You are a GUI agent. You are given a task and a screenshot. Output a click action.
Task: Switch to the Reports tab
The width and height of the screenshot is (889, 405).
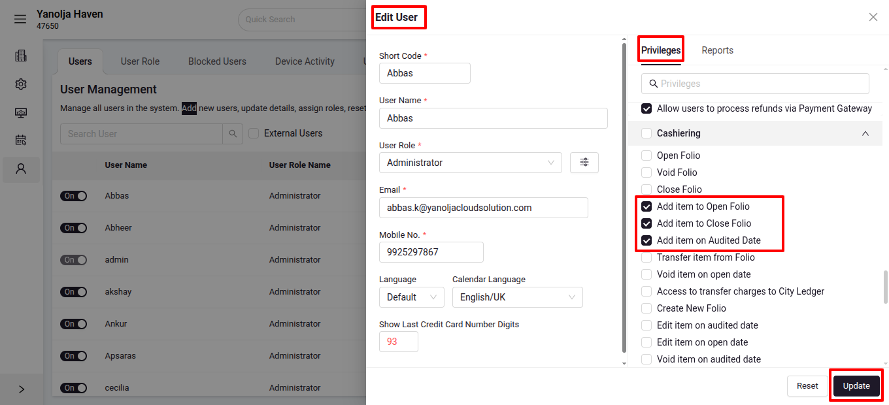pos(717,50)
